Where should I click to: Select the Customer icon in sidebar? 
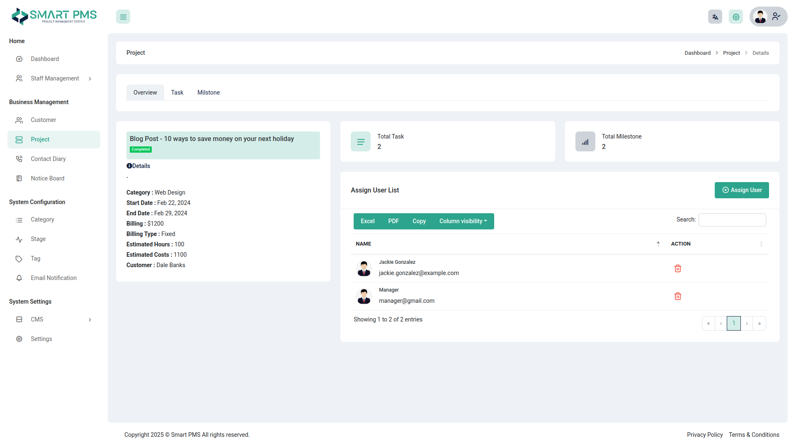click(x=19, y=120)
